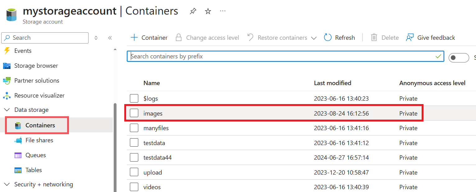Image resolution: width=476 pixels, height=192 pixels.
Task: Select the checkbox beside $logs
Action: coord(134,98)
